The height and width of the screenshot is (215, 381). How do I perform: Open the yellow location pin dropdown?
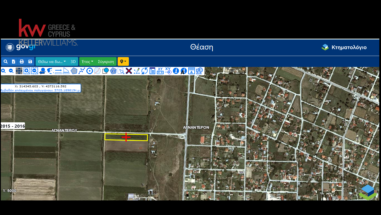tap(123, 62)
